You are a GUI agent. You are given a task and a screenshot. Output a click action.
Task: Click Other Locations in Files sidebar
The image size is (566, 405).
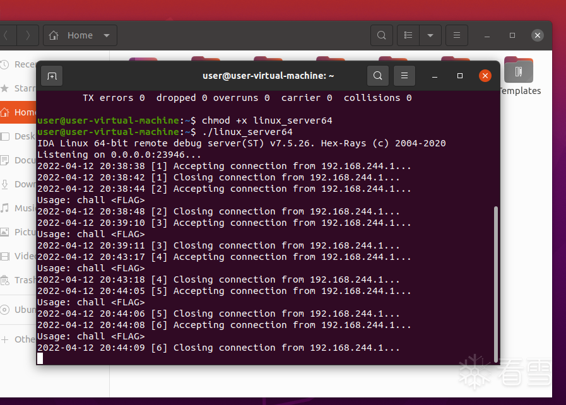tap(18, 339)
